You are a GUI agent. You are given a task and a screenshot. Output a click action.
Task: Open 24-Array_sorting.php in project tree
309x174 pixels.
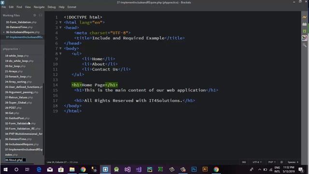[x=18, y=82]
